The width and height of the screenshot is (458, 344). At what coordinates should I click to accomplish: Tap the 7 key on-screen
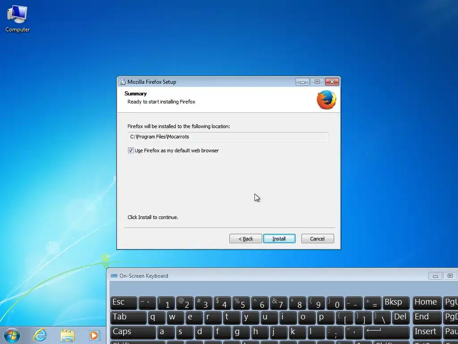[278, 303]
